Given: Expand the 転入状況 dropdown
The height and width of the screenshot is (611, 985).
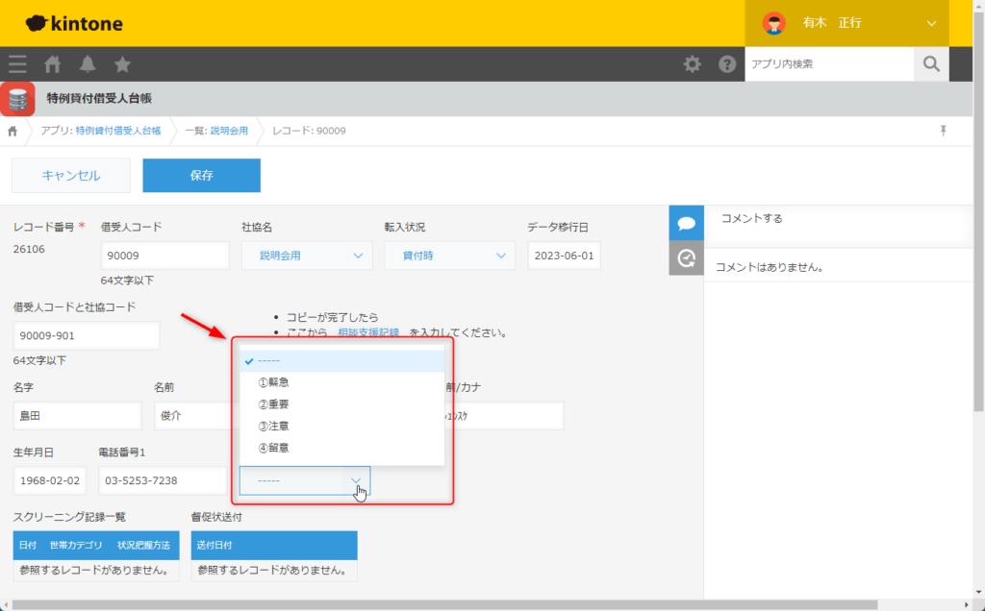Looking at the screenshot, I should click(449, 256).
